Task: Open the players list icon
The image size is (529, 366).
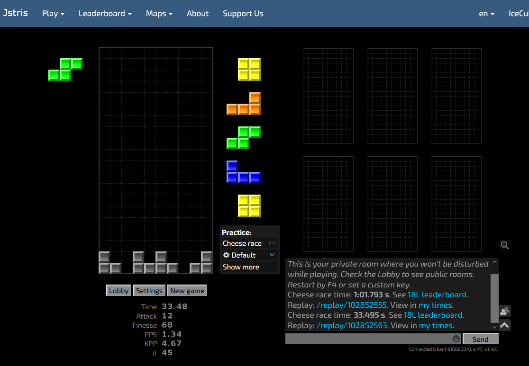Action: [504, 311]
